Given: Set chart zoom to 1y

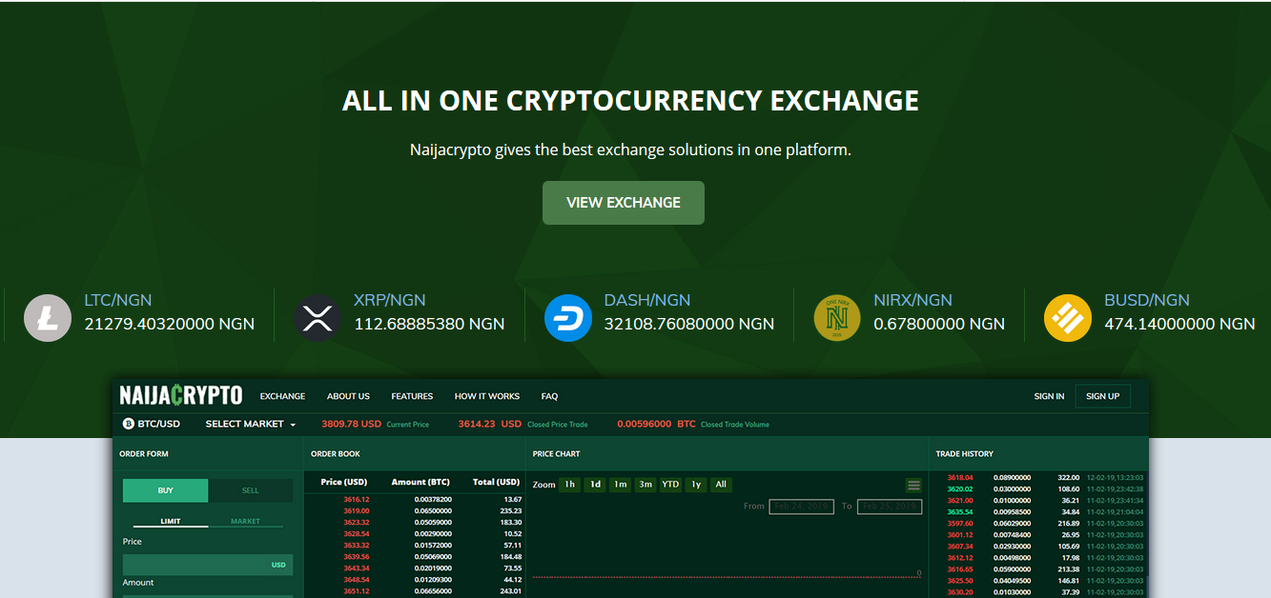Looking at the screenshot, I should [x=696, y=485].
